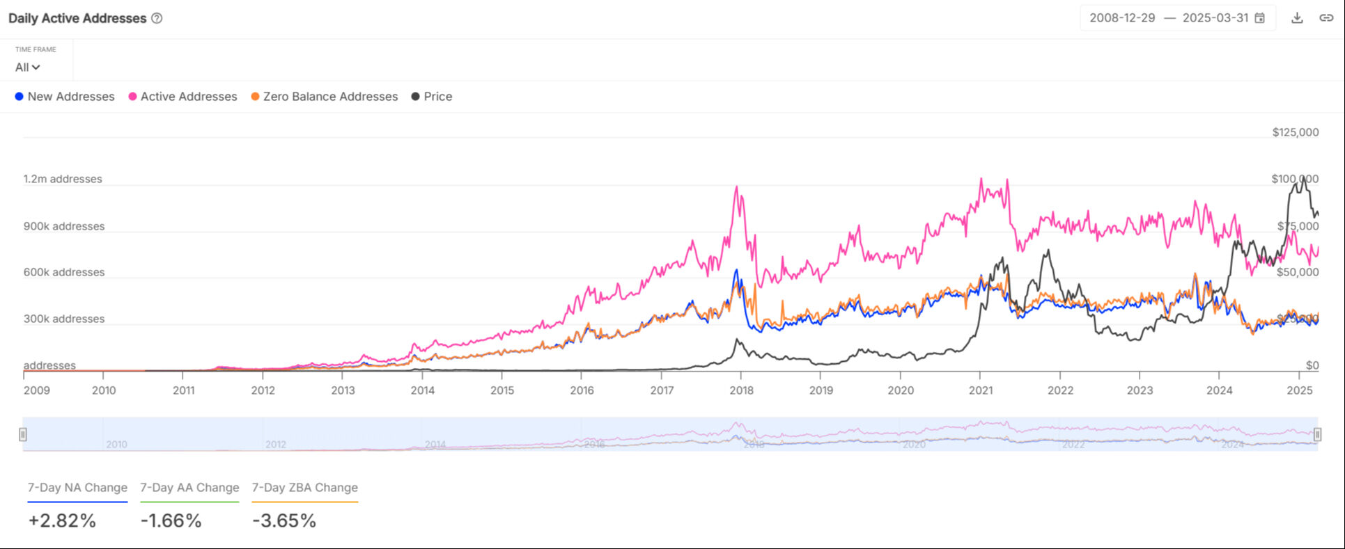Click the orange Zero Balance legend dot
Screen dimensions: 1345x549
256,97
